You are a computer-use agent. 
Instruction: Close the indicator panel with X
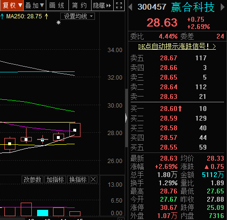point(93,179)
